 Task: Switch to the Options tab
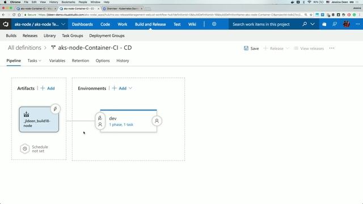coord(103,61)
